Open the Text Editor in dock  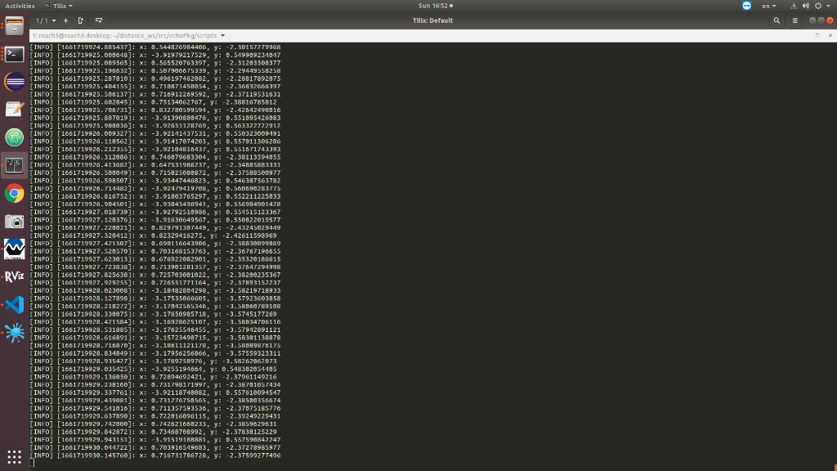(15, 110)
